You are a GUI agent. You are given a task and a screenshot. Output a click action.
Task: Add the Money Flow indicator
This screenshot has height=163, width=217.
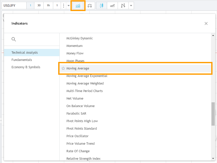pyautogui.click(x=135, y=53)
